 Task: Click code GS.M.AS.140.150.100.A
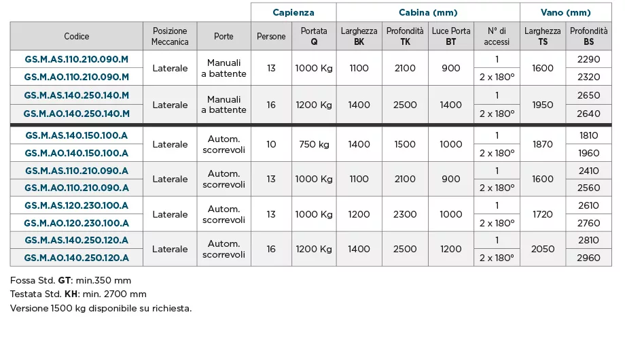(76, 135)
